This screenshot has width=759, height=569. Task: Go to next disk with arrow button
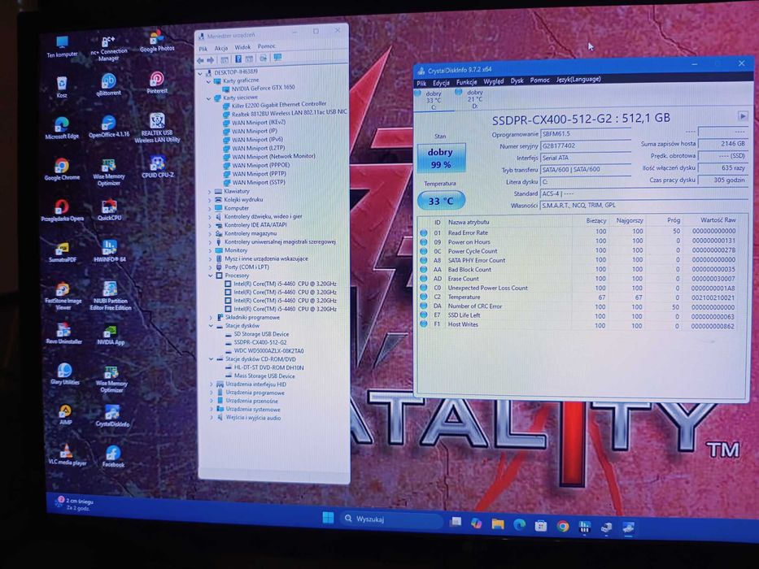tap(743, 116)
